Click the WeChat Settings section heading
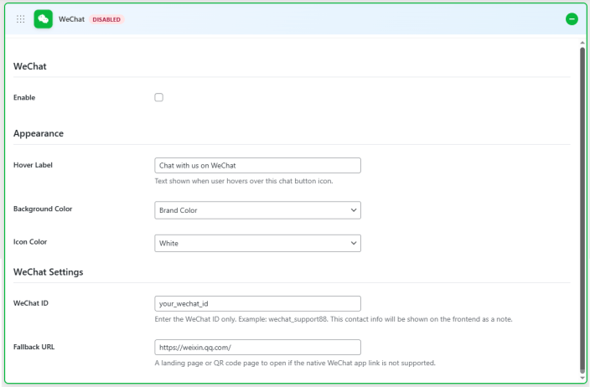This screenshot has width=590, height=387. (x=48, y=272)
